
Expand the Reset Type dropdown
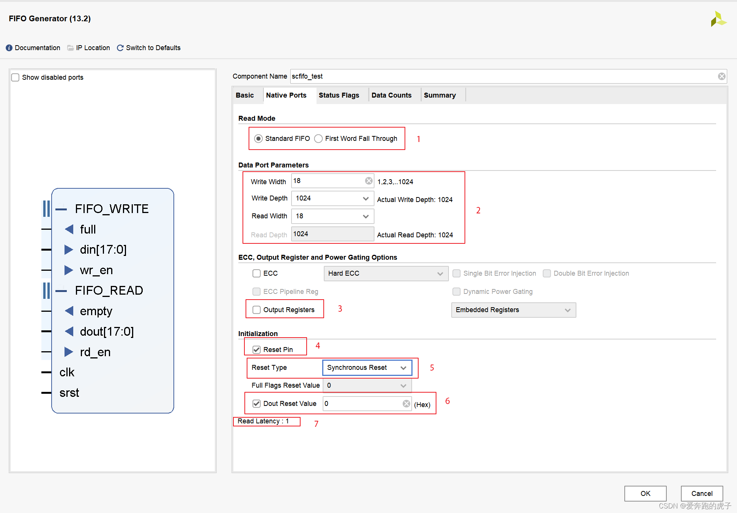(x=403, y=368)
